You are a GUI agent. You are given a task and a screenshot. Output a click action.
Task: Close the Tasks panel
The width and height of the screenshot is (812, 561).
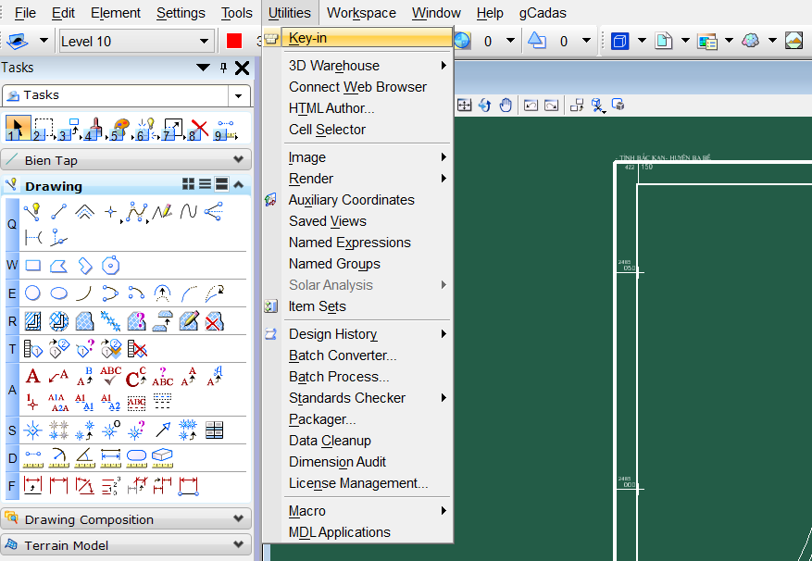coord(242,68)
